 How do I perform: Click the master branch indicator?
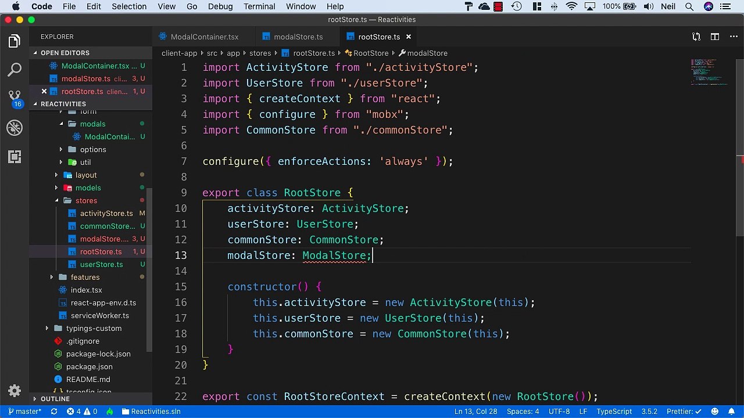click(25, 412)
